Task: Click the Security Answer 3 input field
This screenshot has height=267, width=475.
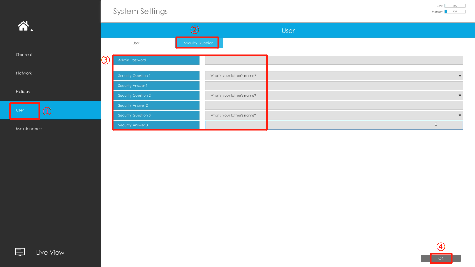Action: pos(334,125)
